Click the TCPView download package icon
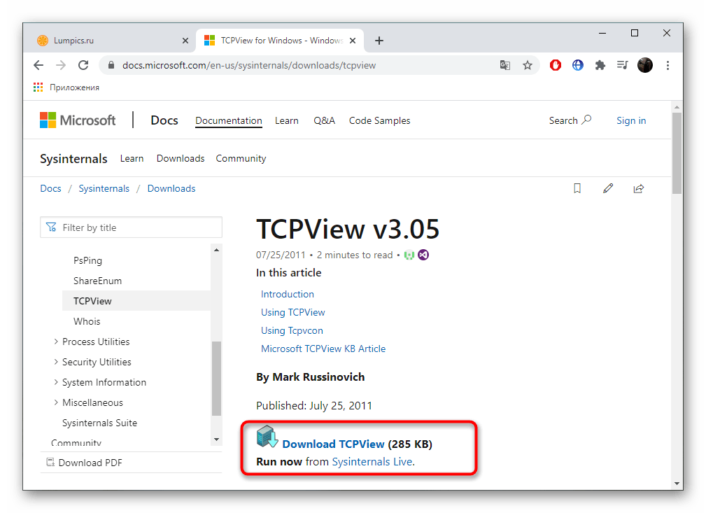Image resolution: width=706 pixels, height=513 pixels. pyautogui.click(x=267, y=437)
